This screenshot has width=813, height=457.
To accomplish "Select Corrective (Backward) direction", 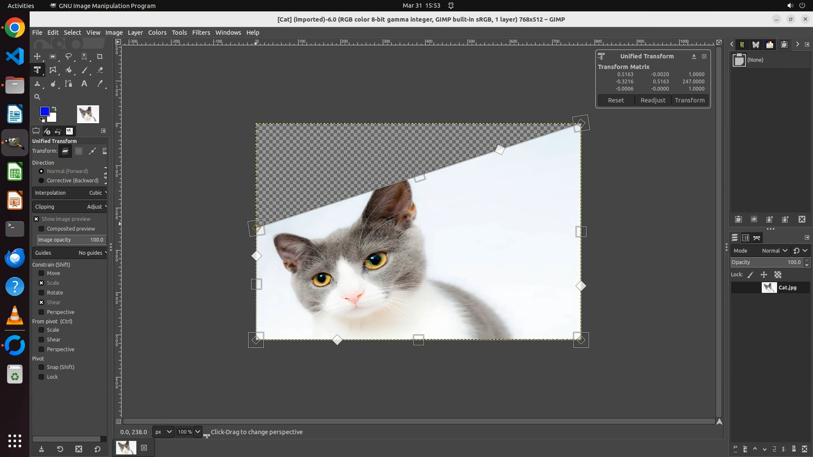I will (x=41, y=181).
